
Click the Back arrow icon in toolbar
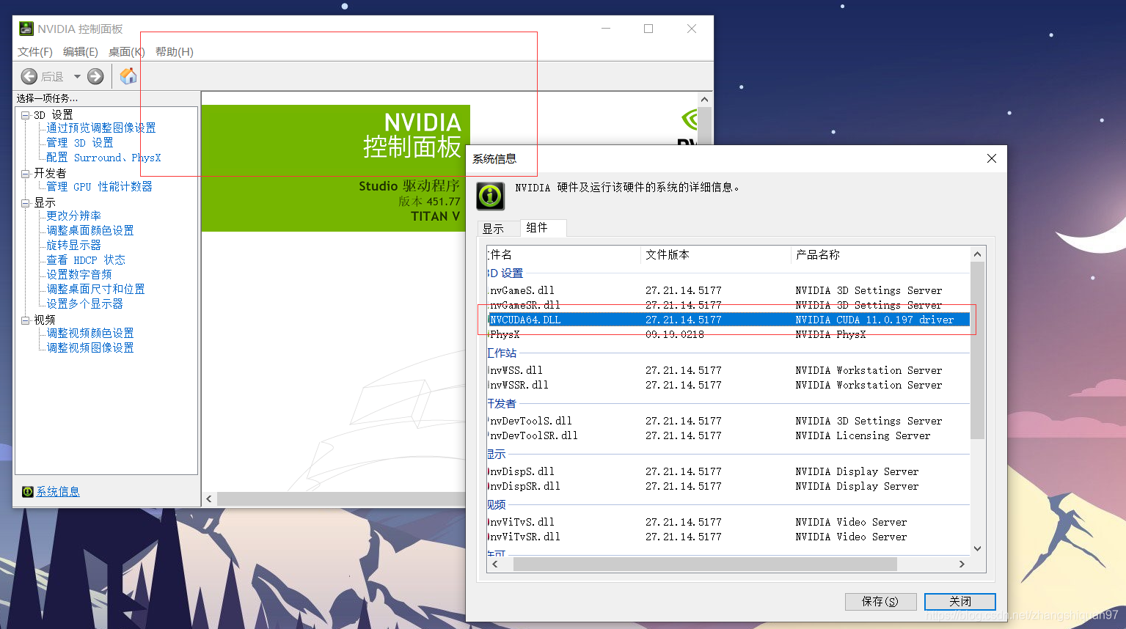(29, 76)
